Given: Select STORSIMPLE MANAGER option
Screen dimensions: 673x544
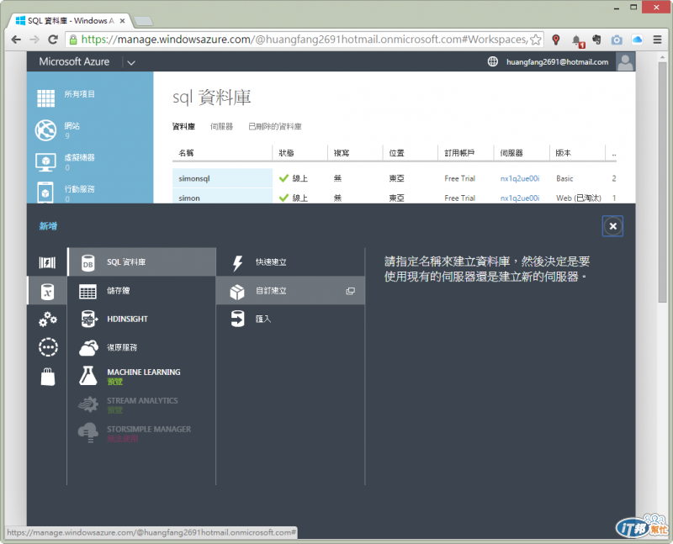Looking at the screenshot, I should coord(142,433).
